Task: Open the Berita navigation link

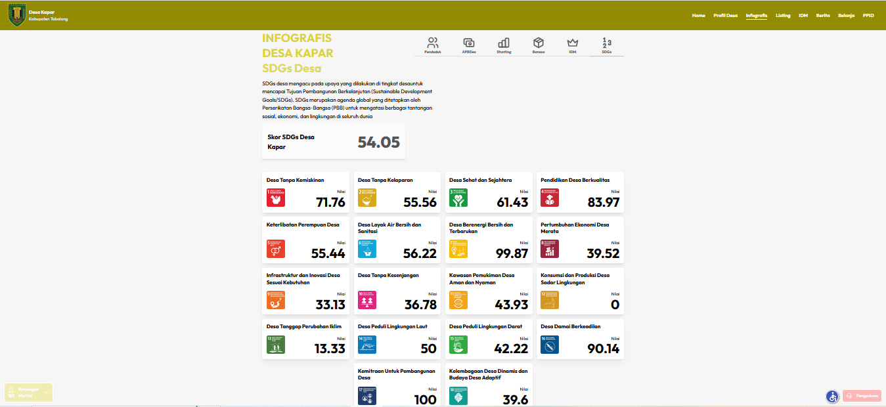Action: click(823, 15)
